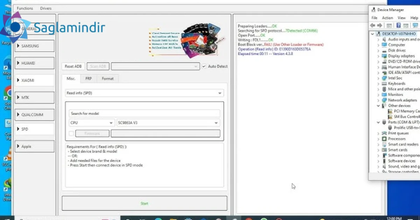Open the File menu in Device Manager

(374, 18)
